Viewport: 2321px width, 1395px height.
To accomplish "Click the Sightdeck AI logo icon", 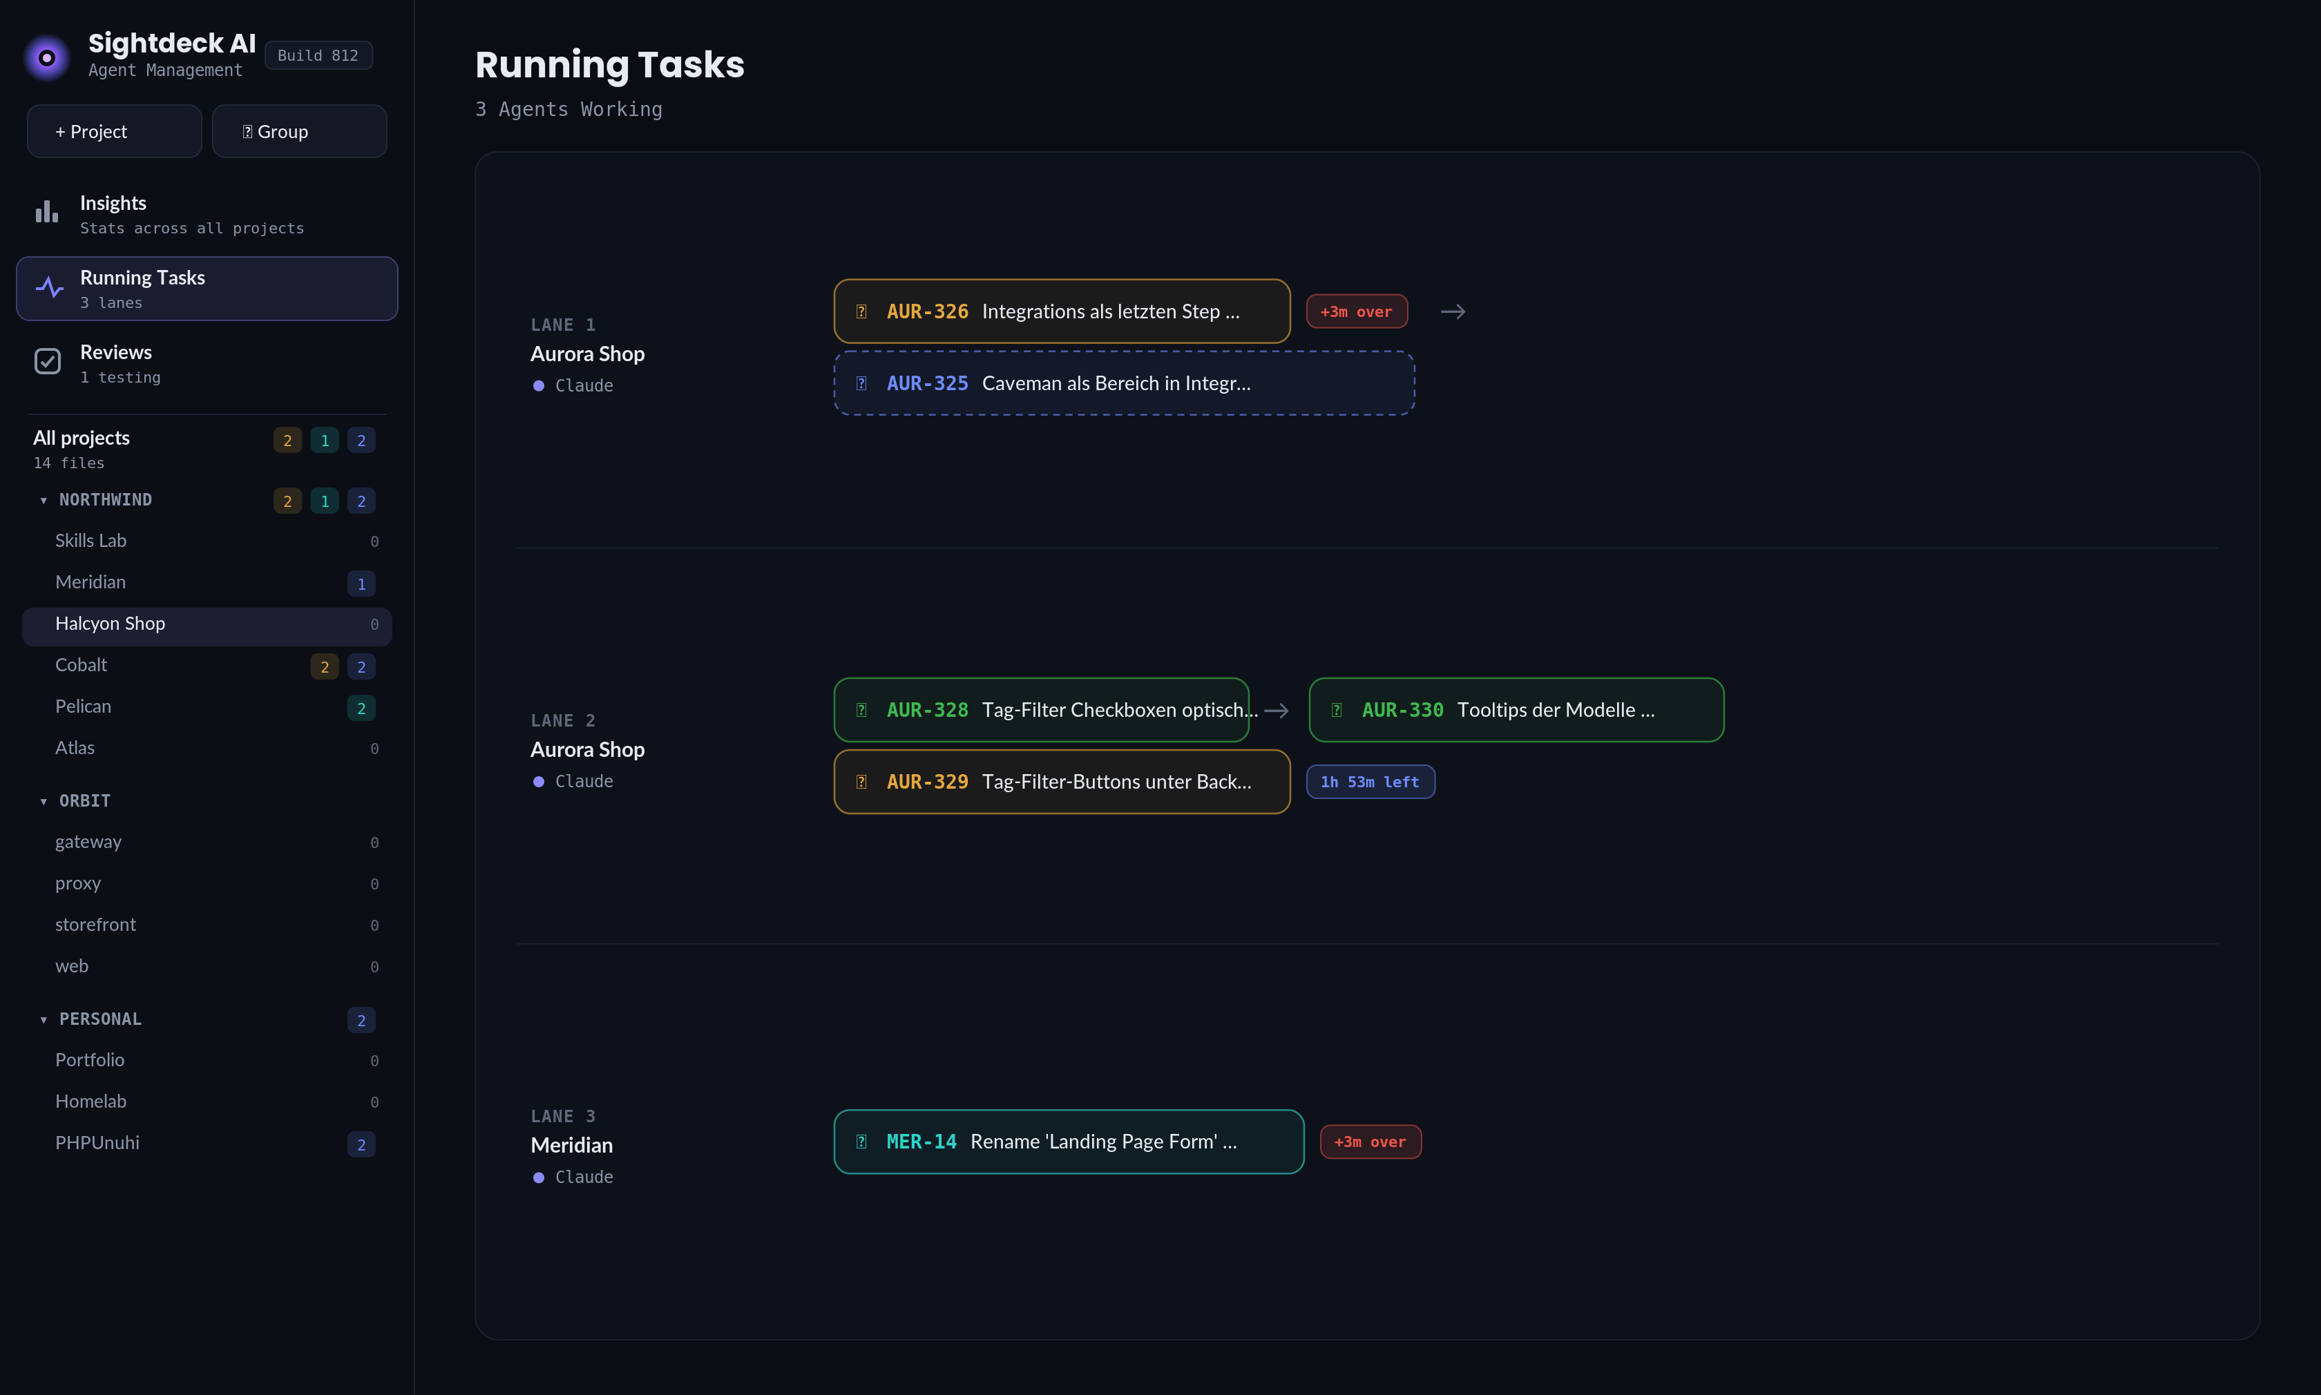I will [x=46, y=57].
